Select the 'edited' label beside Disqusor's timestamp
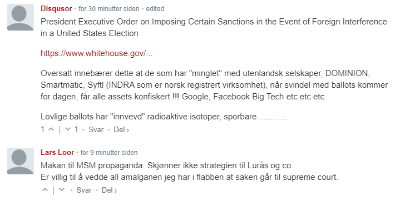 tap(155, 9)
